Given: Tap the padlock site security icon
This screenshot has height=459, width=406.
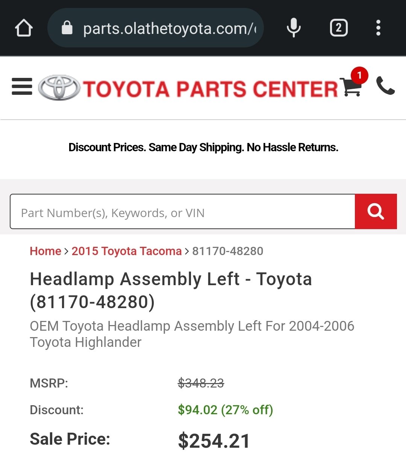Looking at the screenshot, I should point(67,28).
